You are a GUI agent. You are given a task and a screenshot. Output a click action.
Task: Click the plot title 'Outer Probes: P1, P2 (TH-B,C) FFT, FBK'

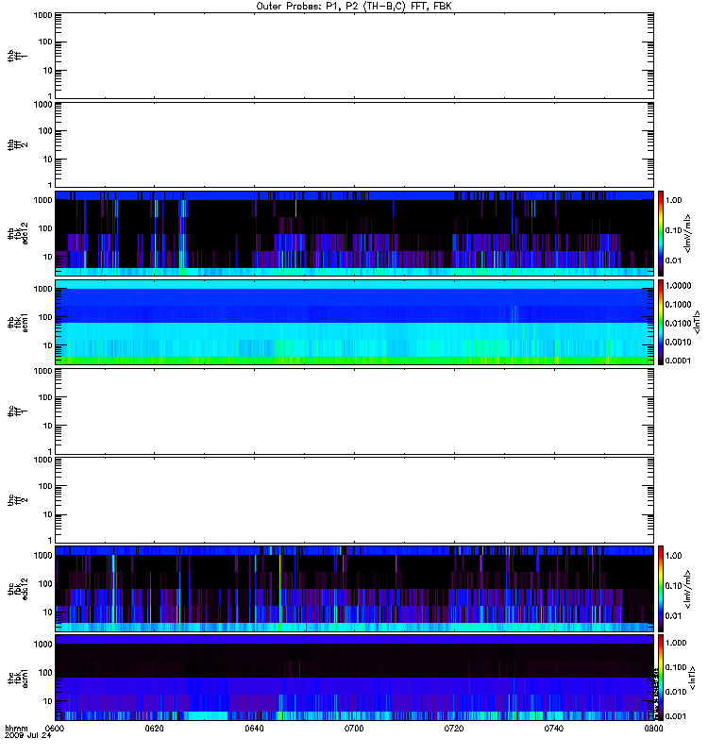354,7
